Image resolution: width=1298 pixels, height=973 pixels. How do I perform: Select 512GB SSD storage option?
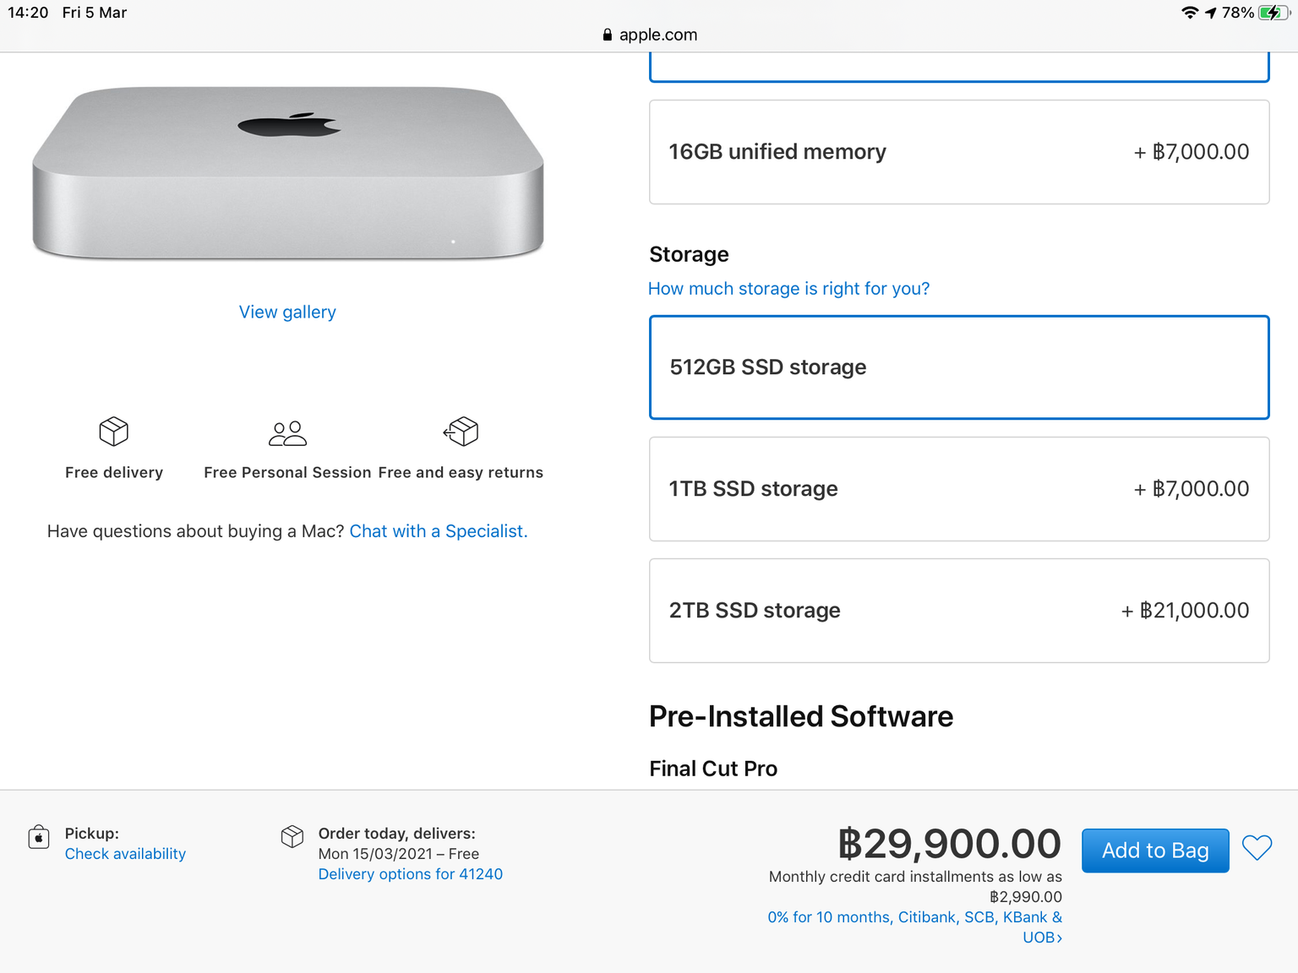click(x=959, y=367)
